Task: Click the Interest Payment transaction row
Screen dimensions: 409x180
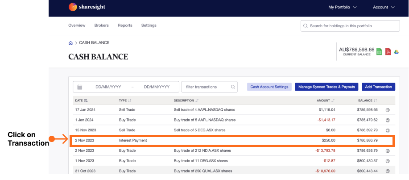Action: click(231, 141)
